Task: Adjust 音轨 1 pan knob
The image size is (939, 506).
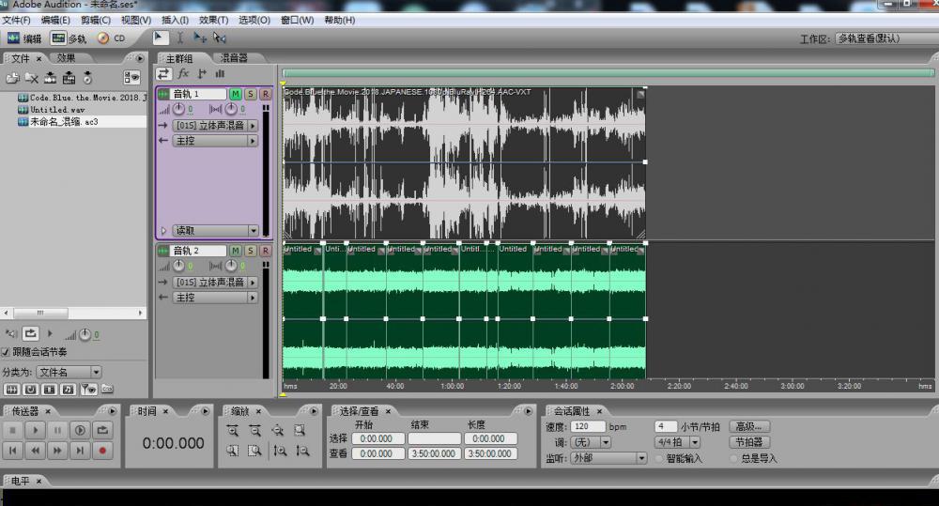Action: point(231,109)
